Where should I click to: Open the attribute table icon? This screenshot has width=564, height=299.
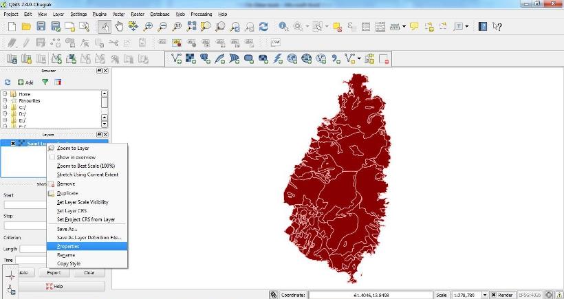(x=367, y=27)
